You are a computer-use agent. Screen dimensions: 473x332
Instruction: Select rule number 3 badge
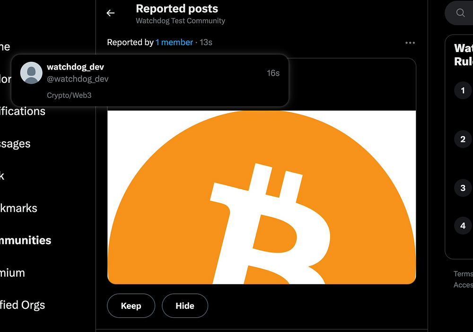point(463,188)
